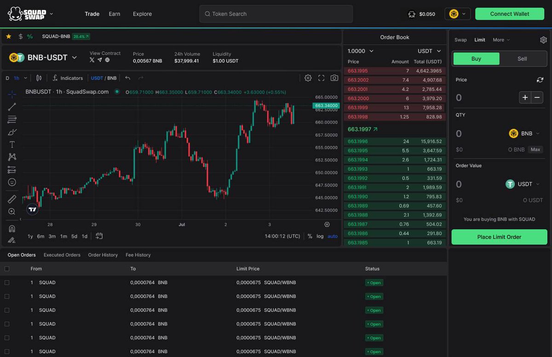Screen dimensions: 552x357
Task: Open the X (Twitter) contract link
Action: point(92,60)
